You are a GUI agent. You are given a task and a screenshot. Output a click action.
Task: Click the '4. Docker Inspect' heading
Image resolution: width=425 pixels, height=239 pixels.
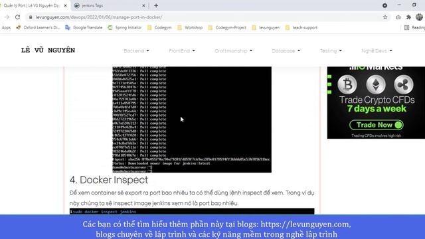(109, 180)
